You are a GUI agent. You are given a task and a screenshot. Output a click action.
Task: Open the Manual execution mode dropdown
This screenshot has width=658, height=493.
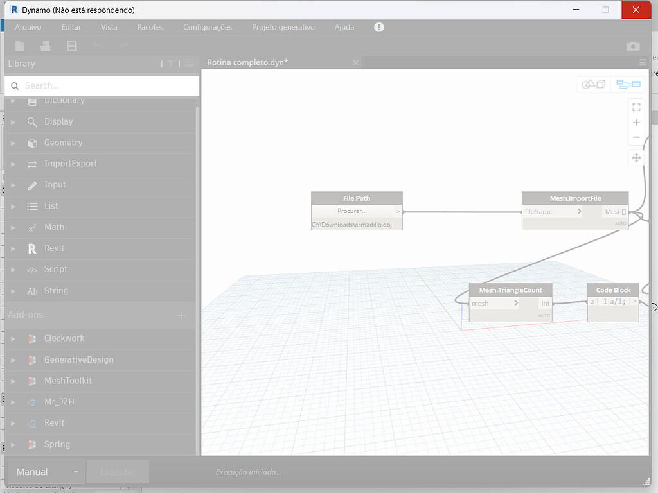point(46,471)
